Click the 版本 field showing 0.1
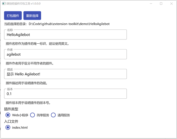 (65, 94)
